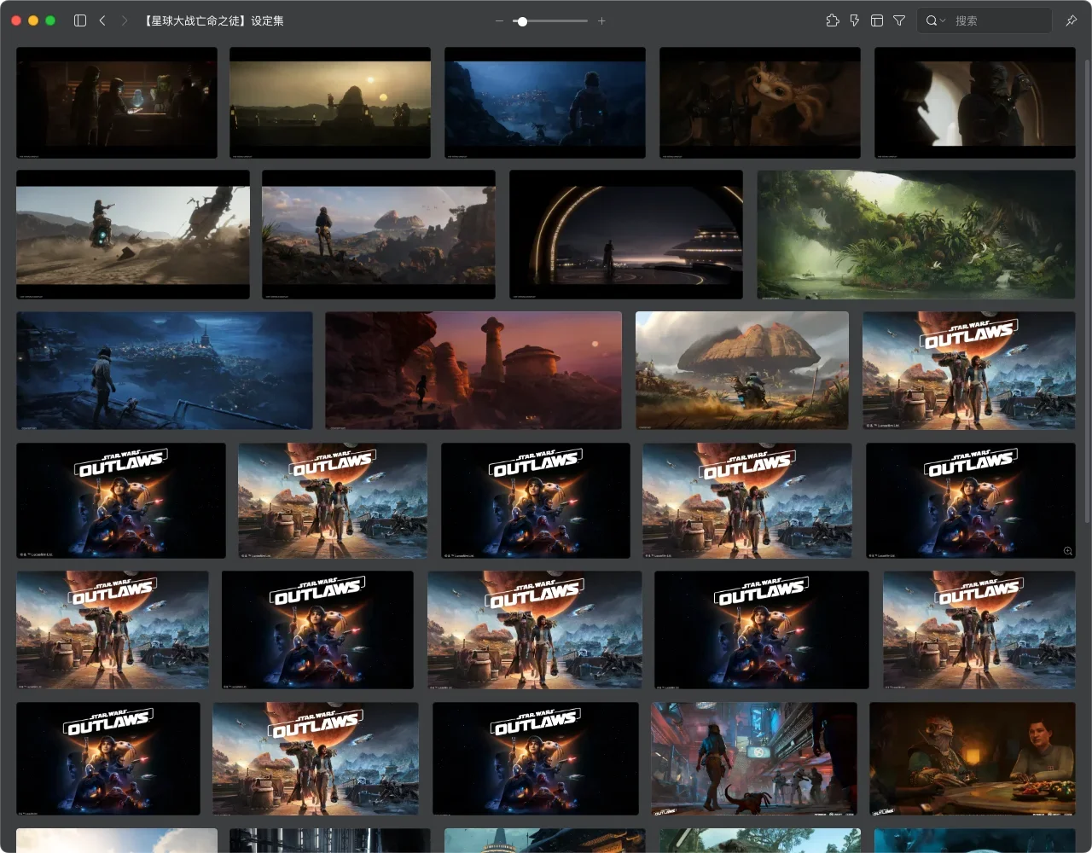Go back with the left chevron
This screenshot has width=1092, height=853.
click(102, 20)
